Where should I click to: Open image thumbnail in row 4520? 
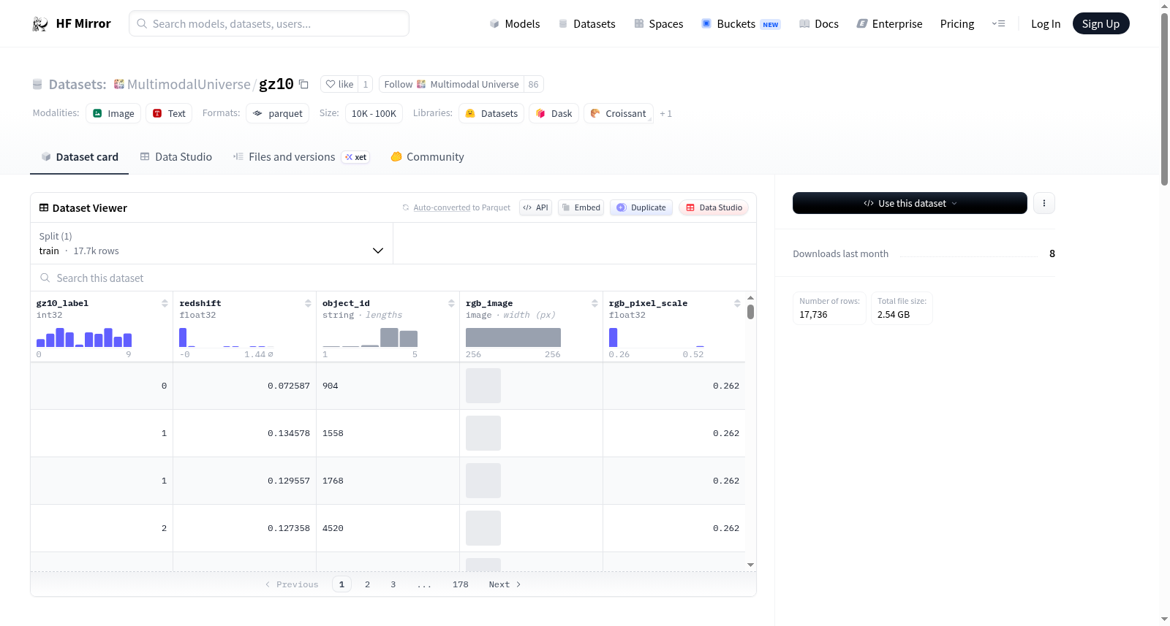pyautogui.click(x=483, y=528)
